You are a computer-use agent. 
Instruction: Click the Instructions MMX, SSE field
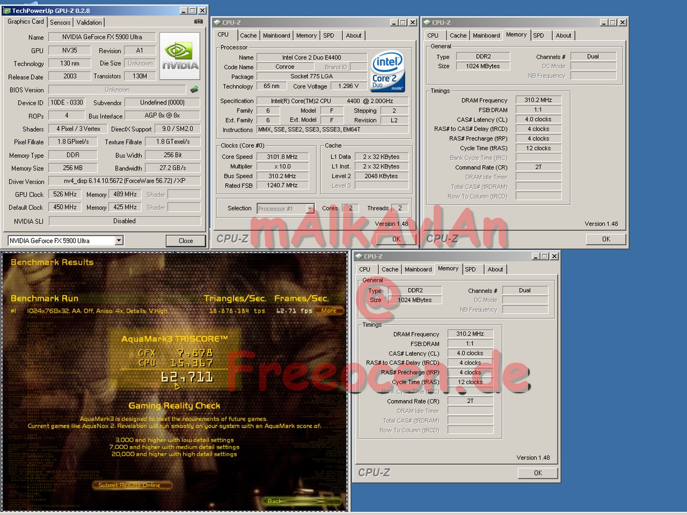[333, 129]
